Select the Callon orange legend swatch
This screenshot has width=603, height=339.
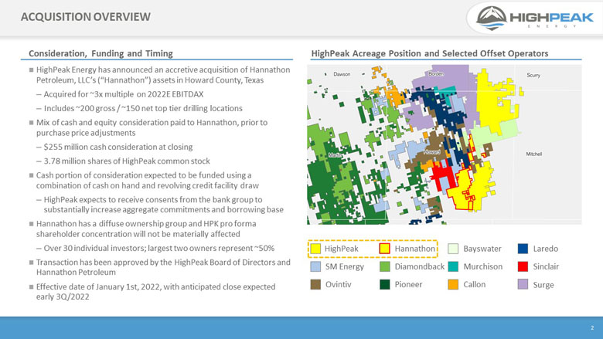click(453, 284)
